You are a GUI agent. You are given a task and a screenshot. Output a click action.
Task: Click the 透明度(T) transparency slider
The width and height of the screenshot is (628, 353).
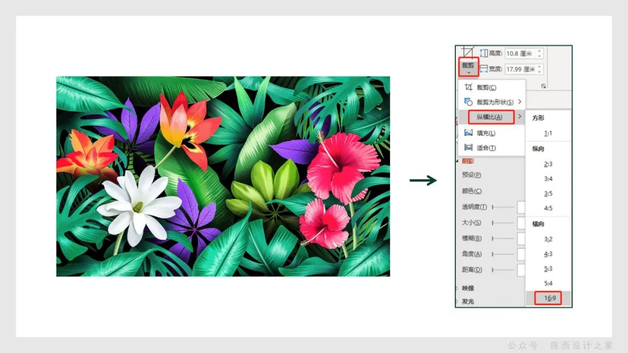504,206
